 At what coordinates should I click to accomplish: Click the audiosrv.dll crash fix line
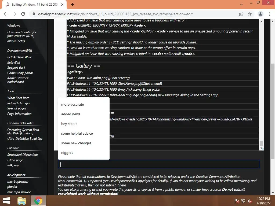131,54
